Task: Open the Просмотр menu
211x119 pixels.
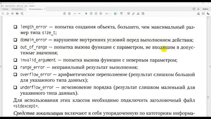Action: click(20, 6)
